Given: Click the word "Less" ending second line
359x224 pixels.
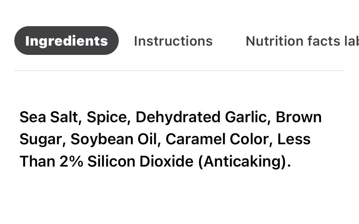Looking at the screenshot, I should 294,139.
